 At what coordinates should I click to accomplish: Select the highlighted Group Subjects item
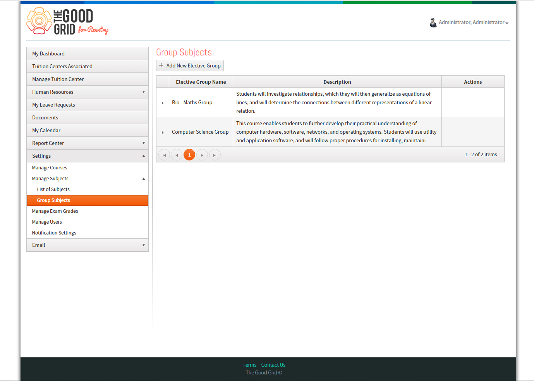click(x=88, y=200)
